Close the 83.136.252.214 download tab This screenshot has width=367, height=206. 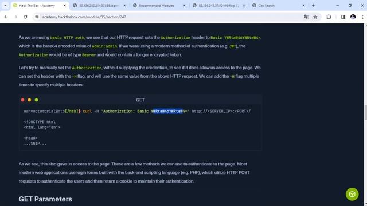click(x=124, y=5)
